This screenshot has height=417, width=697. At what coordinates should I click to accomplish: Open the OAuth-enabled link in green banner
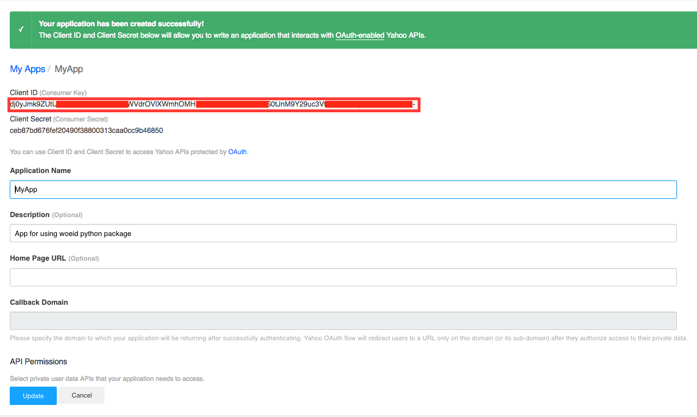coord(360,35)
